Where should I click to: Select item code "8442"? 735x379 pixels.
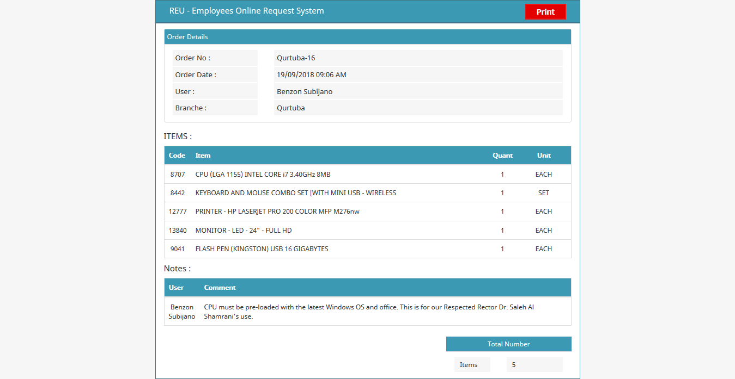[x=178, y=193]
